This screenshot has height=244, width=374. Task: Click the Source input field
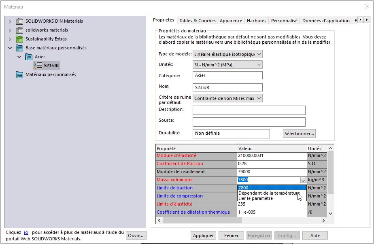pyautogui.click(x=249, y=122)
